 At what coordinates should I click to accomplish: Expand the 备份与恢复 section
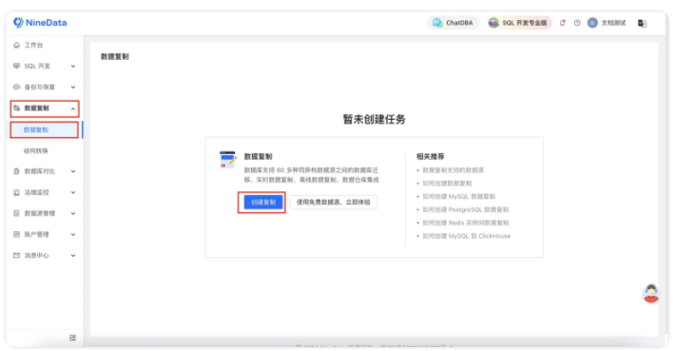[x=45, y=88]
